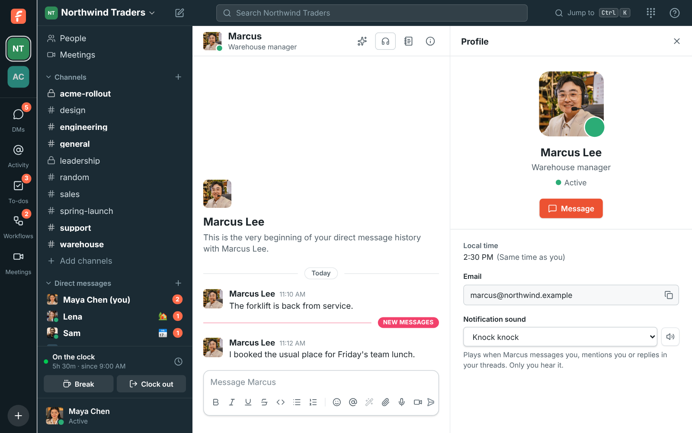The image size is (692, 433).
Task: Click the Clock out button
Action: (151, 384)
